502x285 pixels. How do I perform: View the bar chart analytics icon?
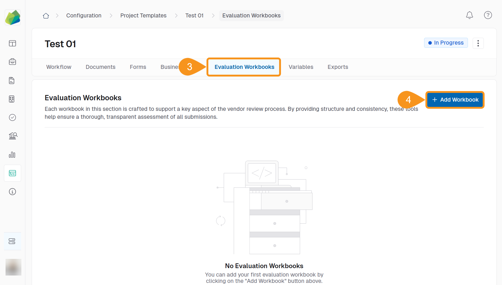point(12,155)
